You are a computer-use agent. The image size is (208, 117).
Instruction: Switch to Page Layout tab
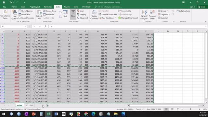point(35,7)
